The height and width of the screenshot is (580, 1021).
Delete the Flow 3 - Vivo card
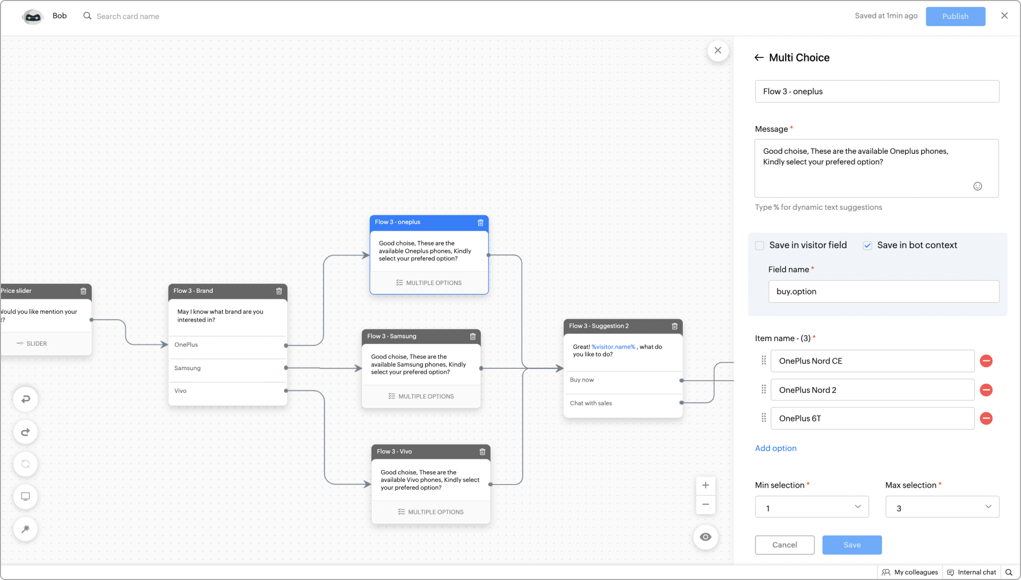click(x=482, y=452)
